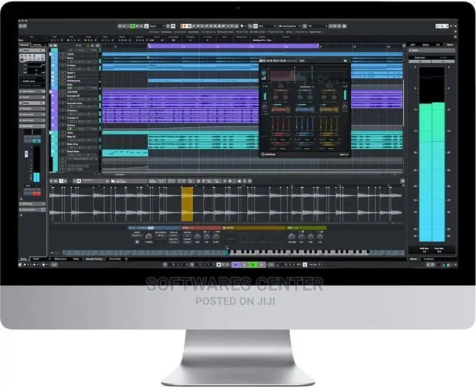Click the AMP Volume knob in the sampler
Image resolution: width=476 pixels, height=388 pixels.
(292, 237)
